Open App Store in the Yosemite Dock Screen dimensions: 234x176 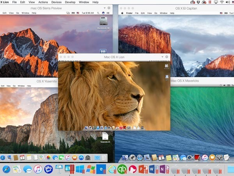click(x=81, y=158)
